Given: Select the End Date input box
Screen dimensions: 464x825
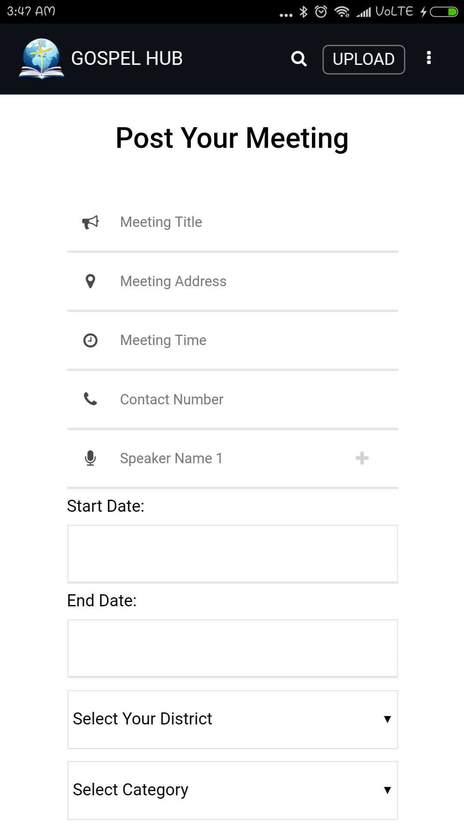Looking at the screenshot, I should click(232, 648).
